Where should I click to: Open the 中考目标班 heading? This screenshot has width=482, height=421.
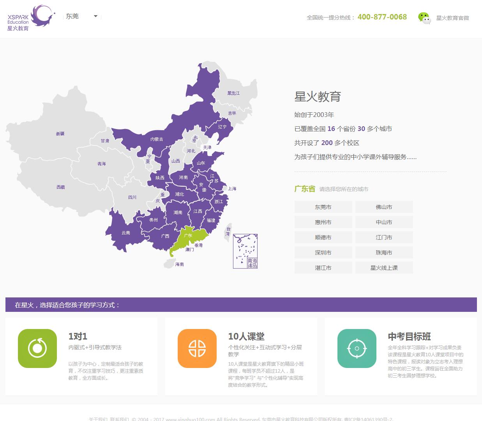409,336
